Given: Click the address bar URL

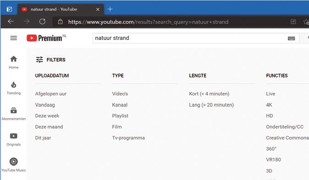Looking at the screenshot, I should [x=148, y=22].
